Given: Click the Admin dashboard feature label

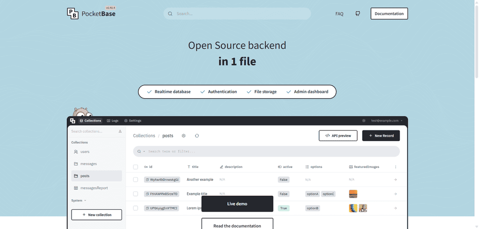Looking at the screenshot, I should (311, 92).
